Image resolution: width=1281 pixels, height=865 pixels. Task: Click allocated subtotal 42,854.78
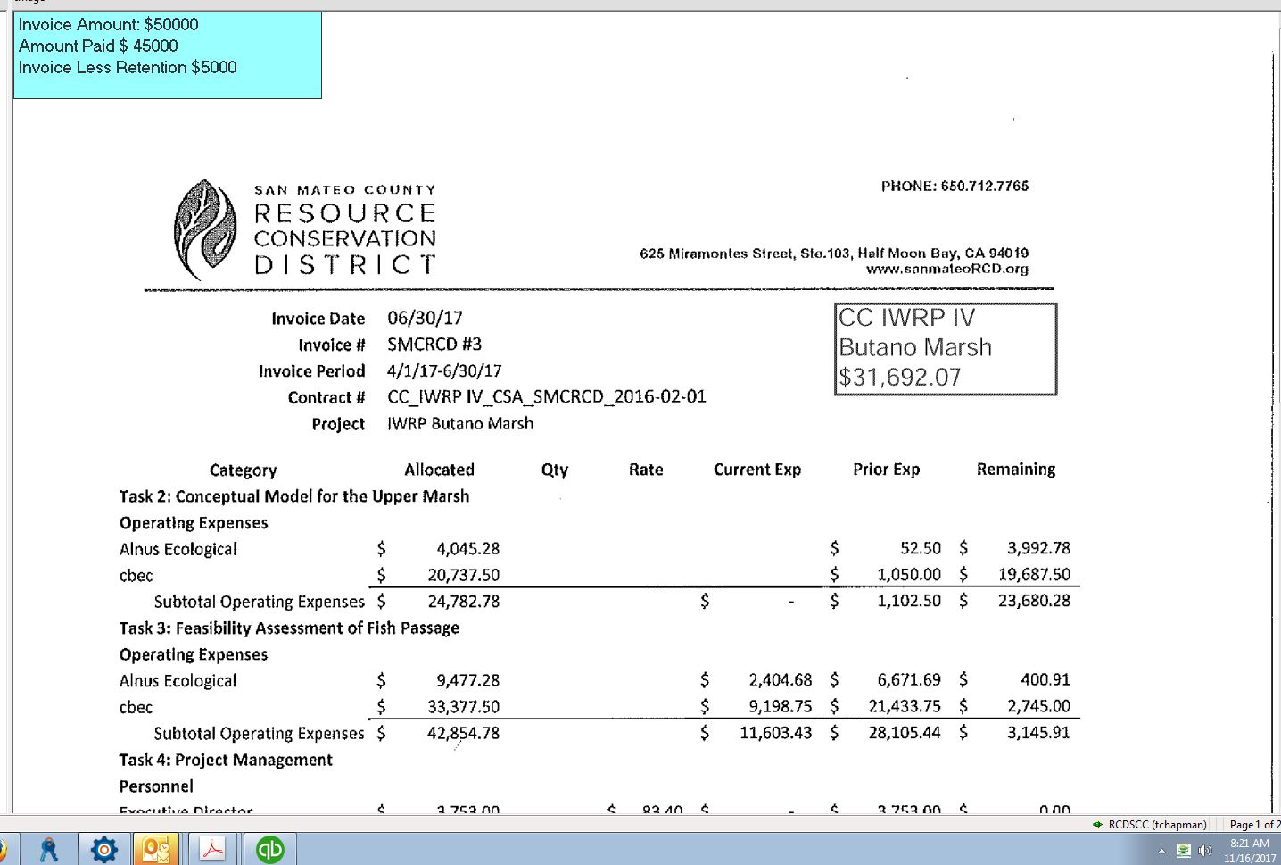pos(463,734)
